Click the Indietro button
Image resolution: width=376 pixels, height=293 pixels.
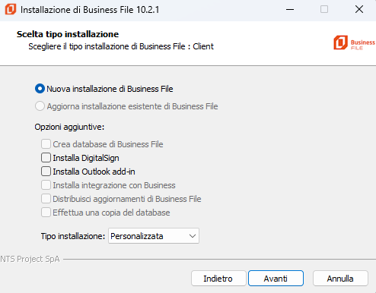[218, 279]
